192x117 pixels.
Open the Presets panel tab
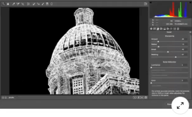coord(178,29)
